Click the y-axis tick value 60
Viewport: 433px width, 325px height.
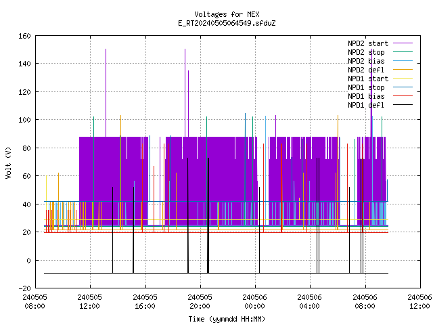tap(26, 176)
